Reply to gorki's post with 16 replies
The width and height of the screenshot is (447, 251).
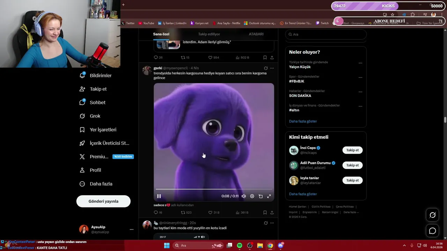tap(158, 212)
